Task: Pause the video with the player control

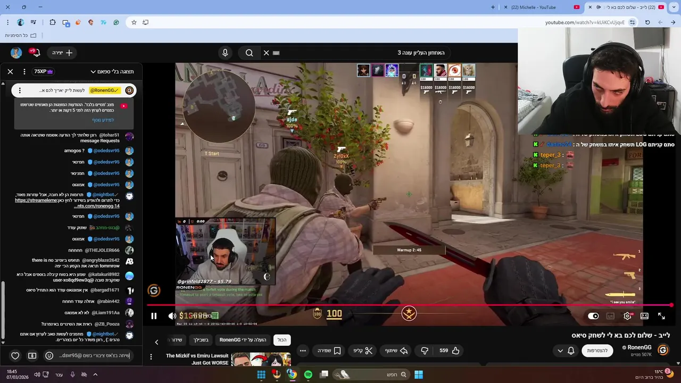Action: click(x=154, y=316)
